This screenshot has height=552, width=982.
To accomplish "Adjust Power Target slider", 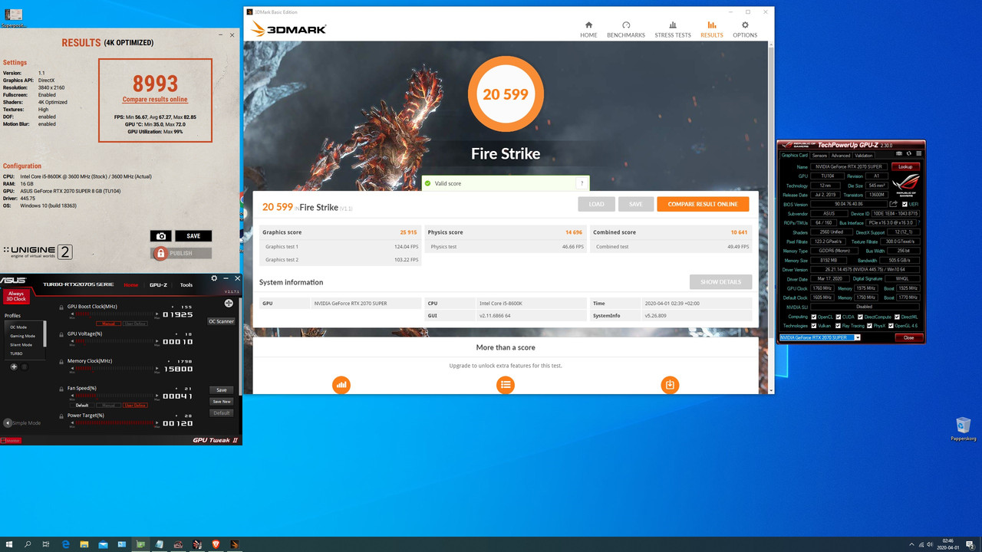I will pyautogui.click(x=114, y=423).
